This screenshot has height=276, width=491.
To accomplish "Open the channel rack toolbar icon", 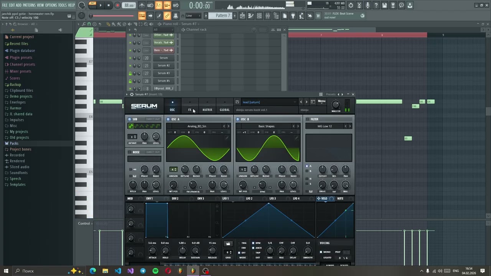I will tap(259, 16).
